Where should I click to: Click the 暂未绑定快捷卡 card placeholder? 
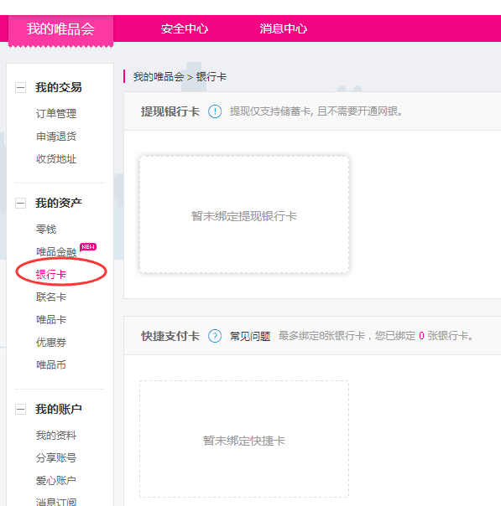(x=244, y=439)
